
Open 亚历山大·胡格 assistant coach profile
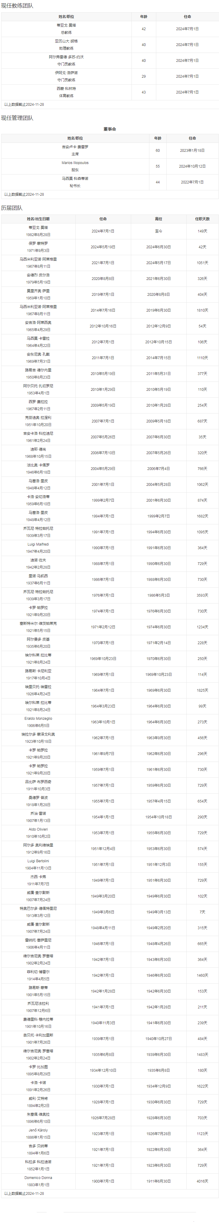pos(66,41)
